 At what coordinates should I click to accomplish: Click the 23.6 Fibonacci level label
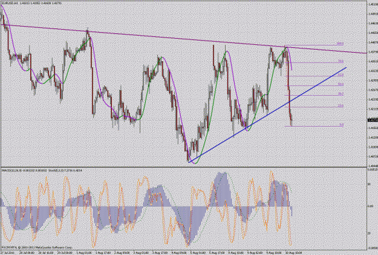tap(341, 106)
